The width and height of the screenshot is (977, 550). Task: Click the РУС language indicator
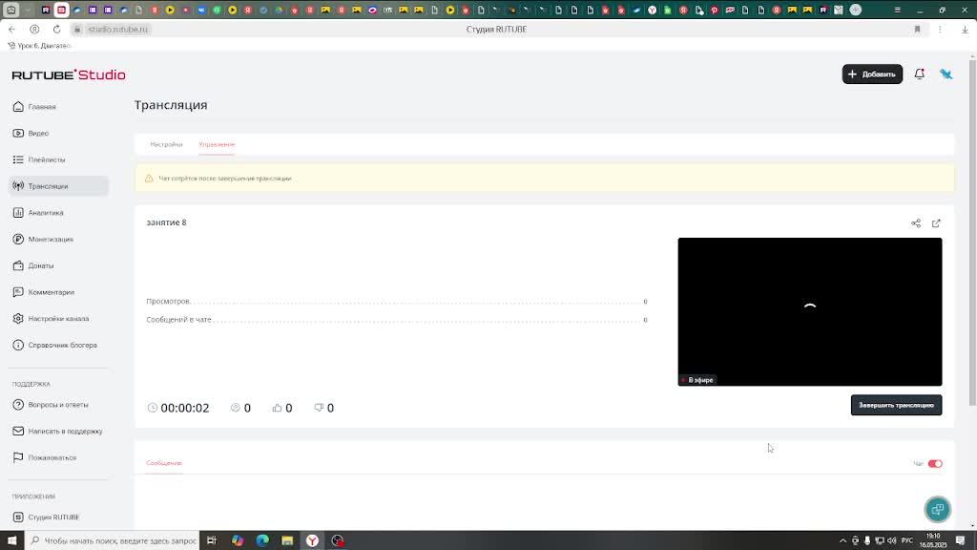click(x=907, y=540)
